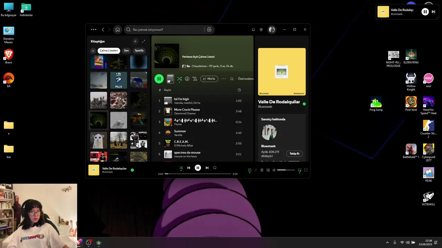Open Spotify's three-dots main menu
Screen dimensions: 442x248
pos(94,30)
